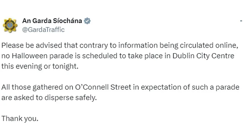This screenshot has height=139, width=243.
Task: Click the grey verified badge next to the name
Action: point(87,21)
